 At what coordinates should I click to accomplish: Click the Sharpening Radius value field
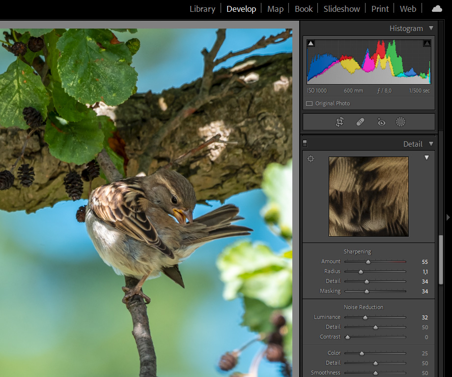coord(424,272)
